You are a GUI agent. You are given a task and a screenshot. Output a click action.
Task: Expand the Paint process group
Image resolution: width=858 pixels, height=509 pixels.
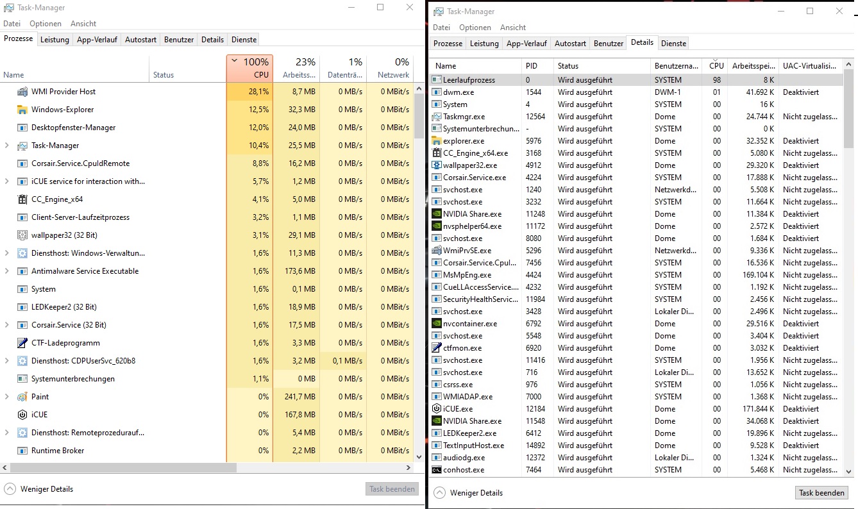click(x=7, y=397)
